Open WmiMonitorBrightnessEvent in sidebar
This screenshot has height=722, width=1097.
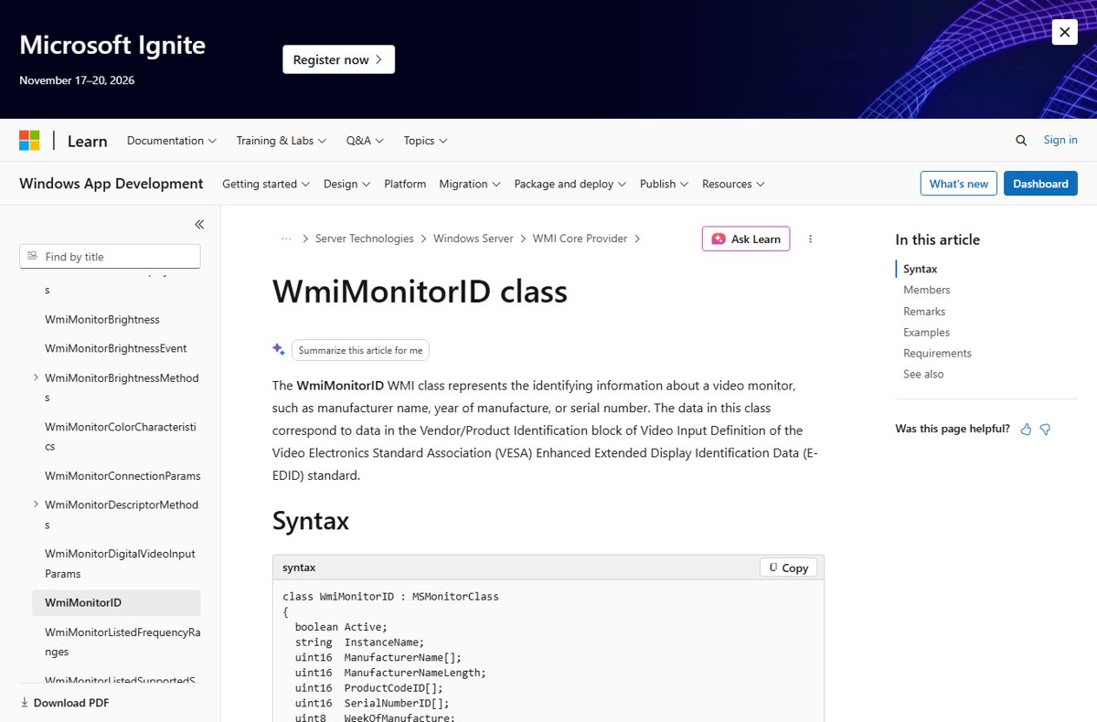tap(116, 348)
